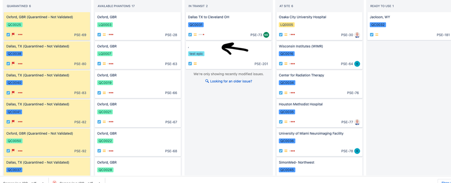
Task: Click the 'test epic' label
Action: 196,54
